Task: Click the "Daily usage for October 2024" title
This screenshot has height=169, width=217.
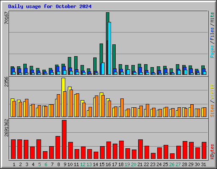Action: (x=50, y=6)
